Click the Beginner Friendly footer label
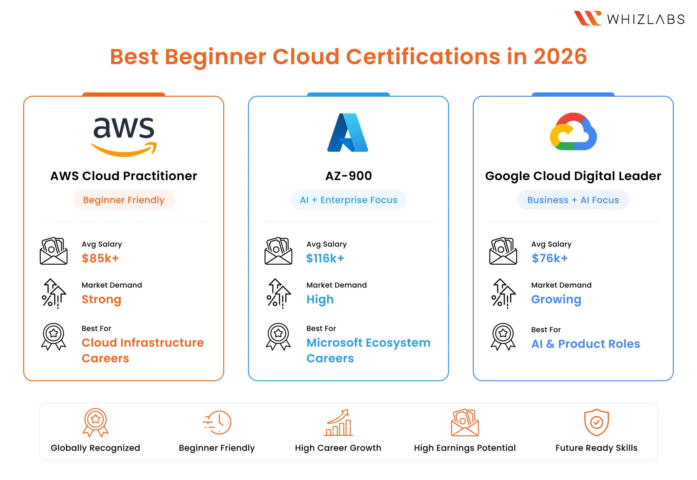Screen dimensions: 697x480 (217, 448)
